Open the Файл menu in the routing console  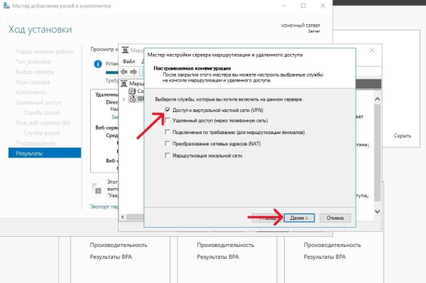click(129, 61)
